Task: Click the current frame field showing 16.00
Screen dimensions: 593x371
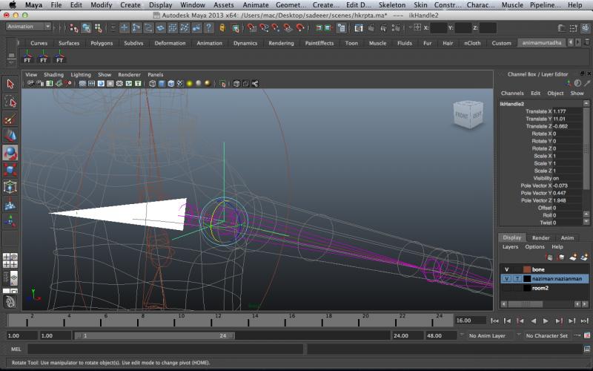Action: (x=470, y=321)
